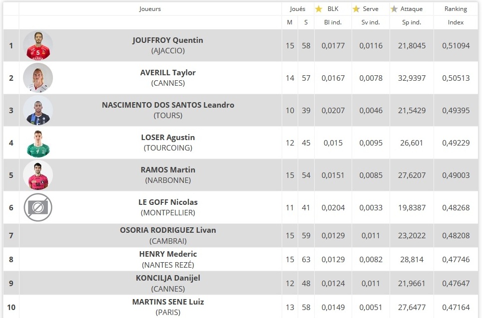This screenshot has width=482, height=318.
Task: Click Leandro Nascimento Dos Santos' avatar
Action: [x=38, y=110]
